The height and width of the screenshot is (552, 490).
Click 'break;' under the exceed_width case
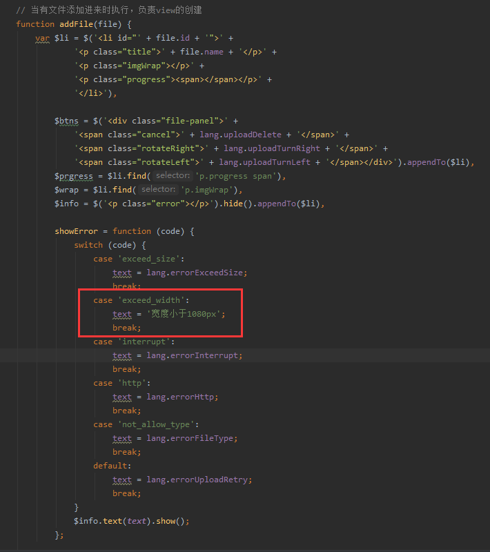[x=127, y=328]
